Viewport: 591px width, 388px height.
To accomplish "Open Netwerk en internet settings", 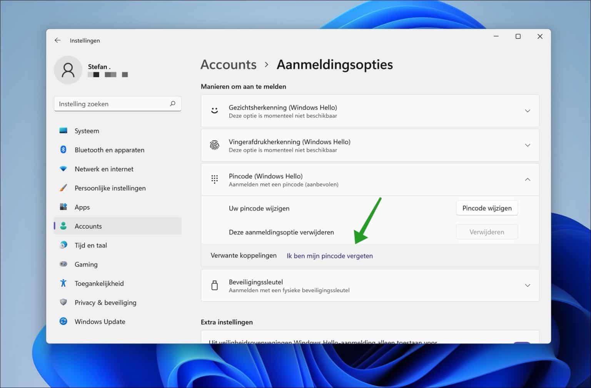I will click(104, 169).
